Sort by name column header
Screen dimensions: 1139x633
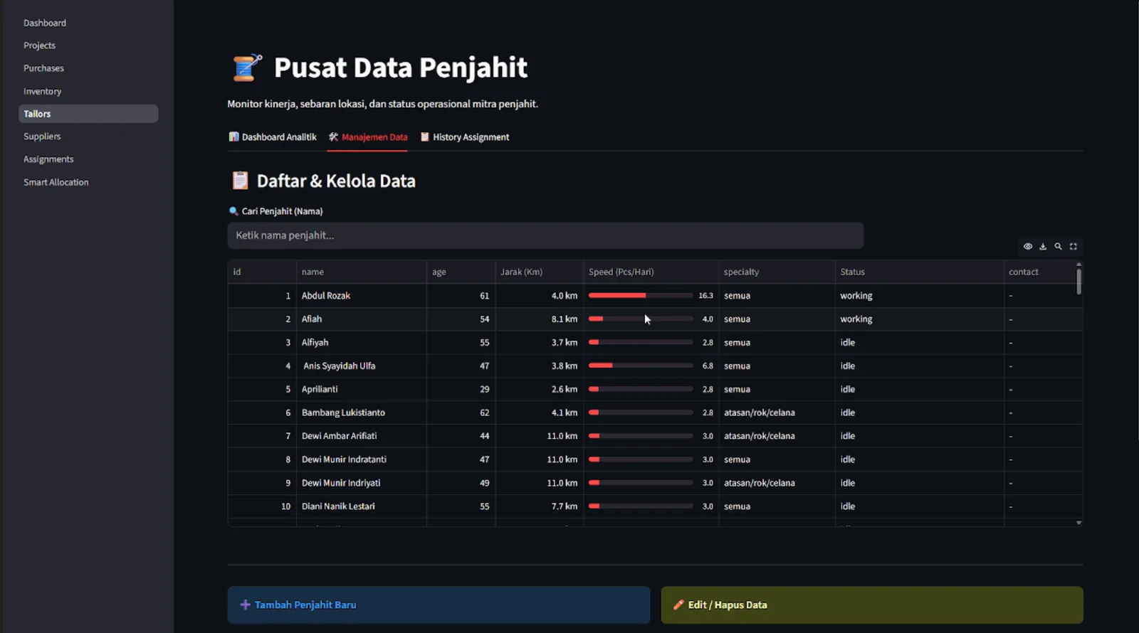[x=362, y=272]
